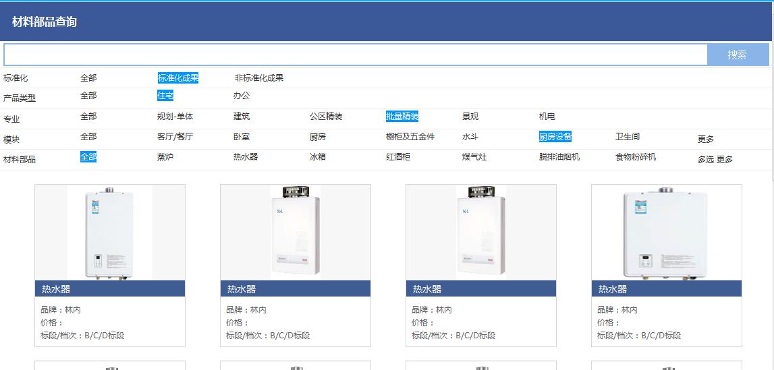Switch to the 景观 专业 filter
Viewport: 774px width, 370px height.
point(470,117)
